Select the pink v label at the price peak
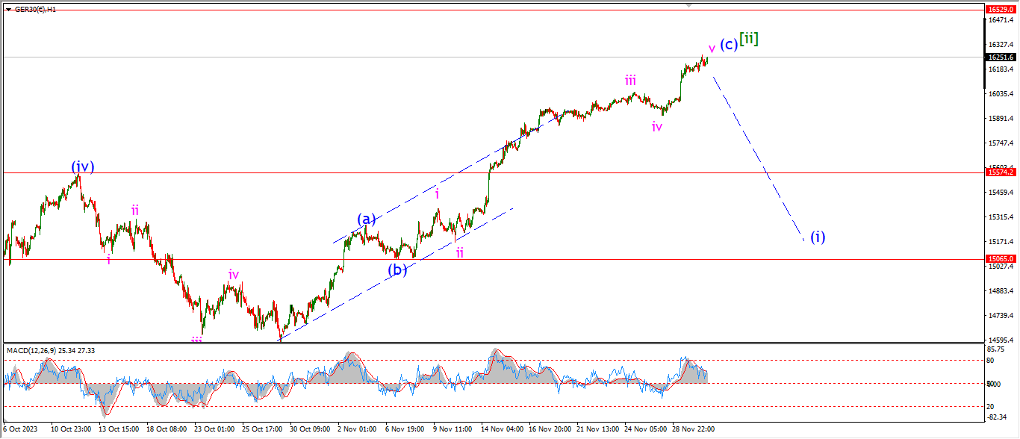 click(x=712, y=49)
